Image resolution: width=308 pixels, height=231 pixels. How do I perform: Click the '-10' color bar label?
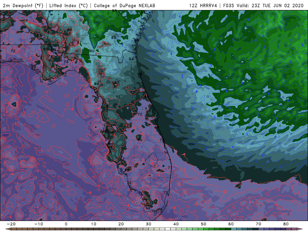point(38,224)
